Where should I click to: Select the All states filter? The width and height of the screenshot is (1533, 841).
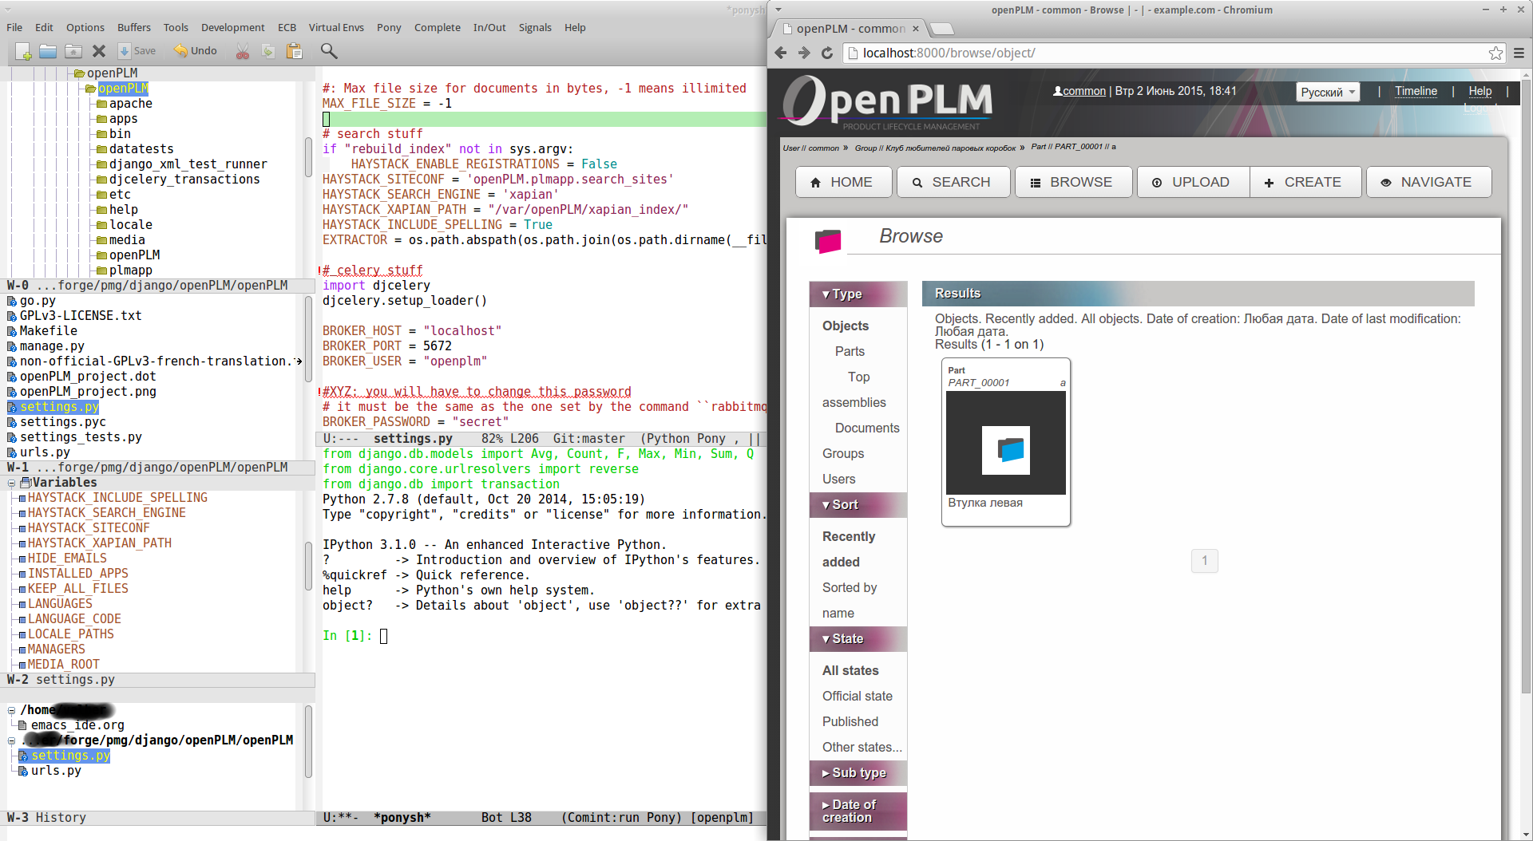point(850,670)
